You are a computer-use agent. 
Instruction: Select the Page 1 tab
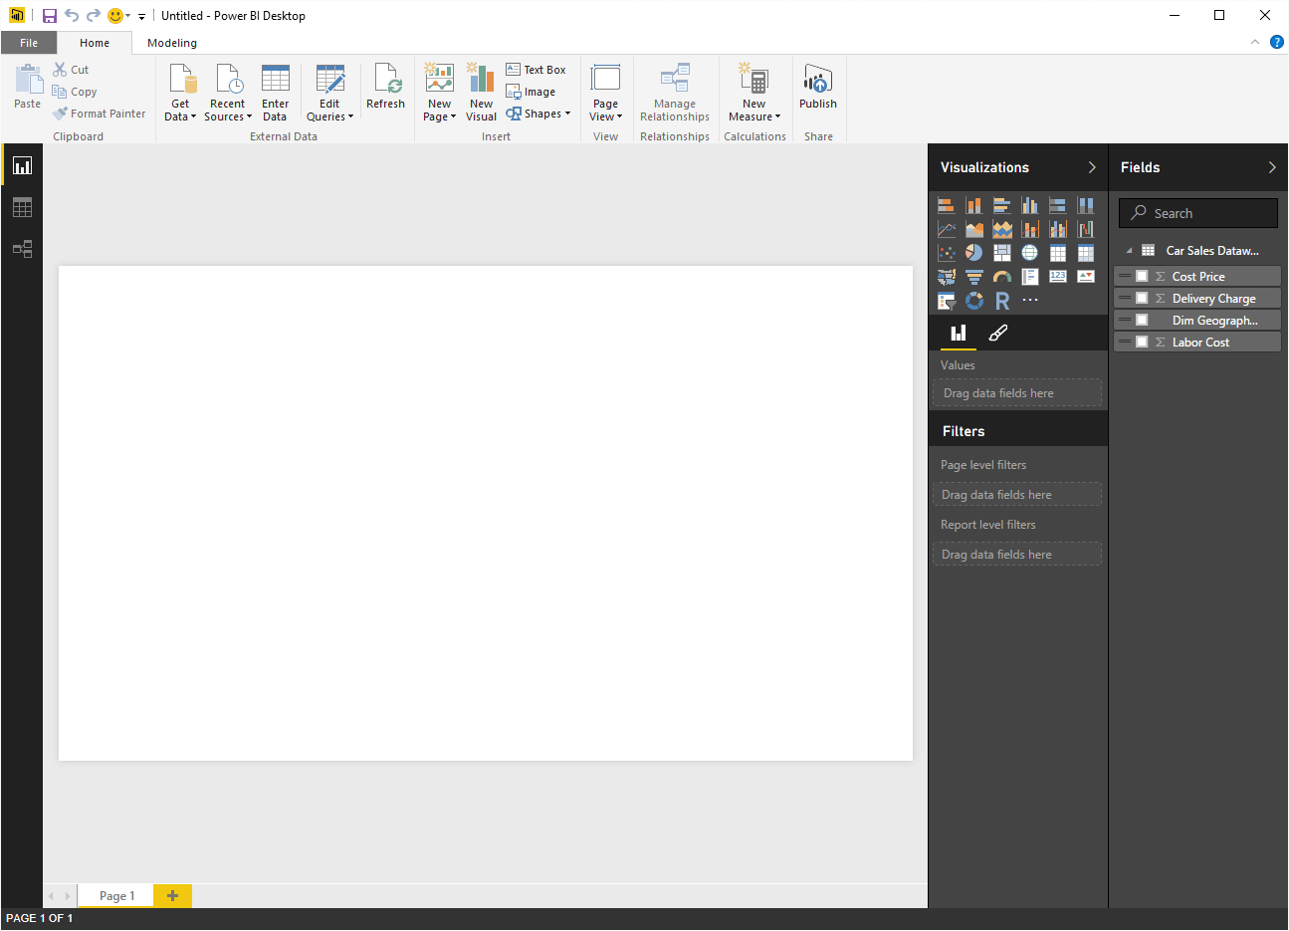(116, 895)
